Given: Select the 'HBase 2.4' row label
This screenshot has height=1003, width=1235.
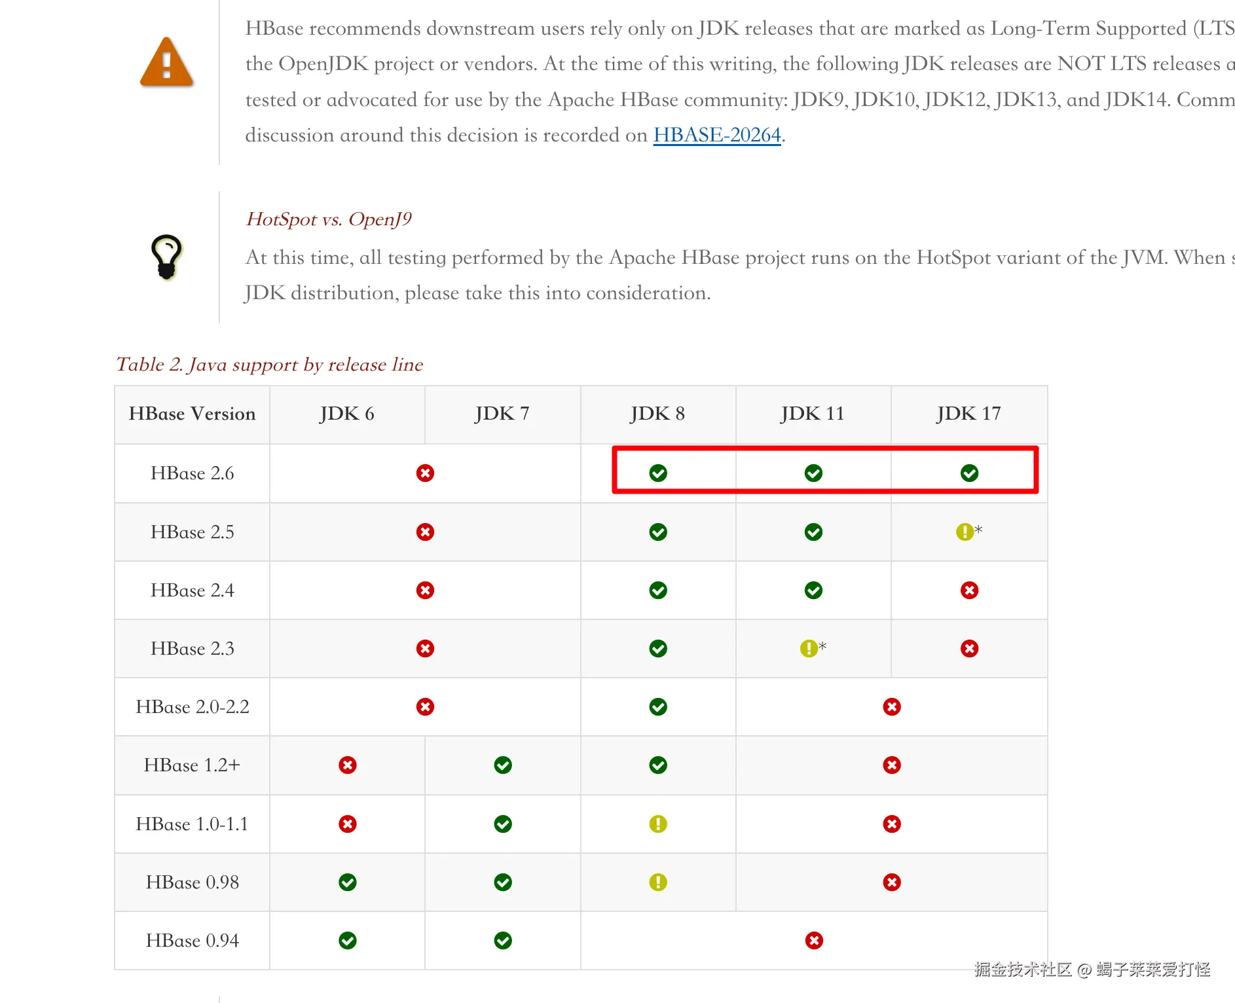Looking at the screenshot, I should (x=192, y=590).
